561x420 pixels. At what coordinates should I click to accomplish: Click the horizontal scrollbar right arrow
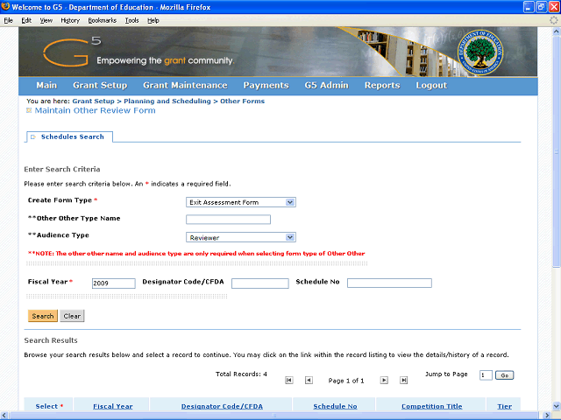(547, 416)
